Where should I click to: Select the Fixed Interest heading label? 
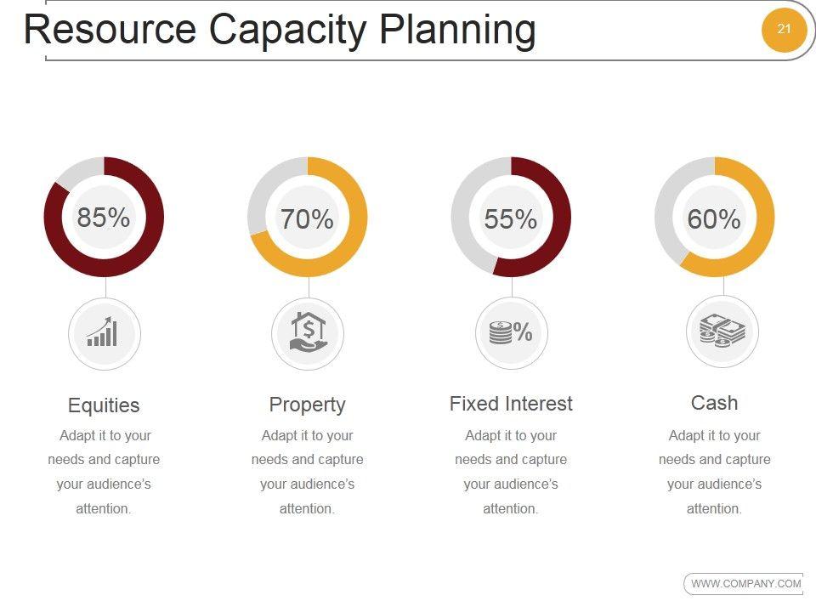(511, 404)
